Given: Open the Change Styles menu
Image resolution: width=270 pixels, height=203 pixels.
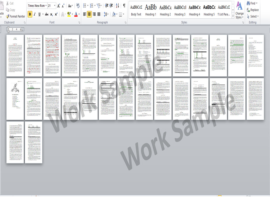Looking at the screenshot, I should pos(239,10).
